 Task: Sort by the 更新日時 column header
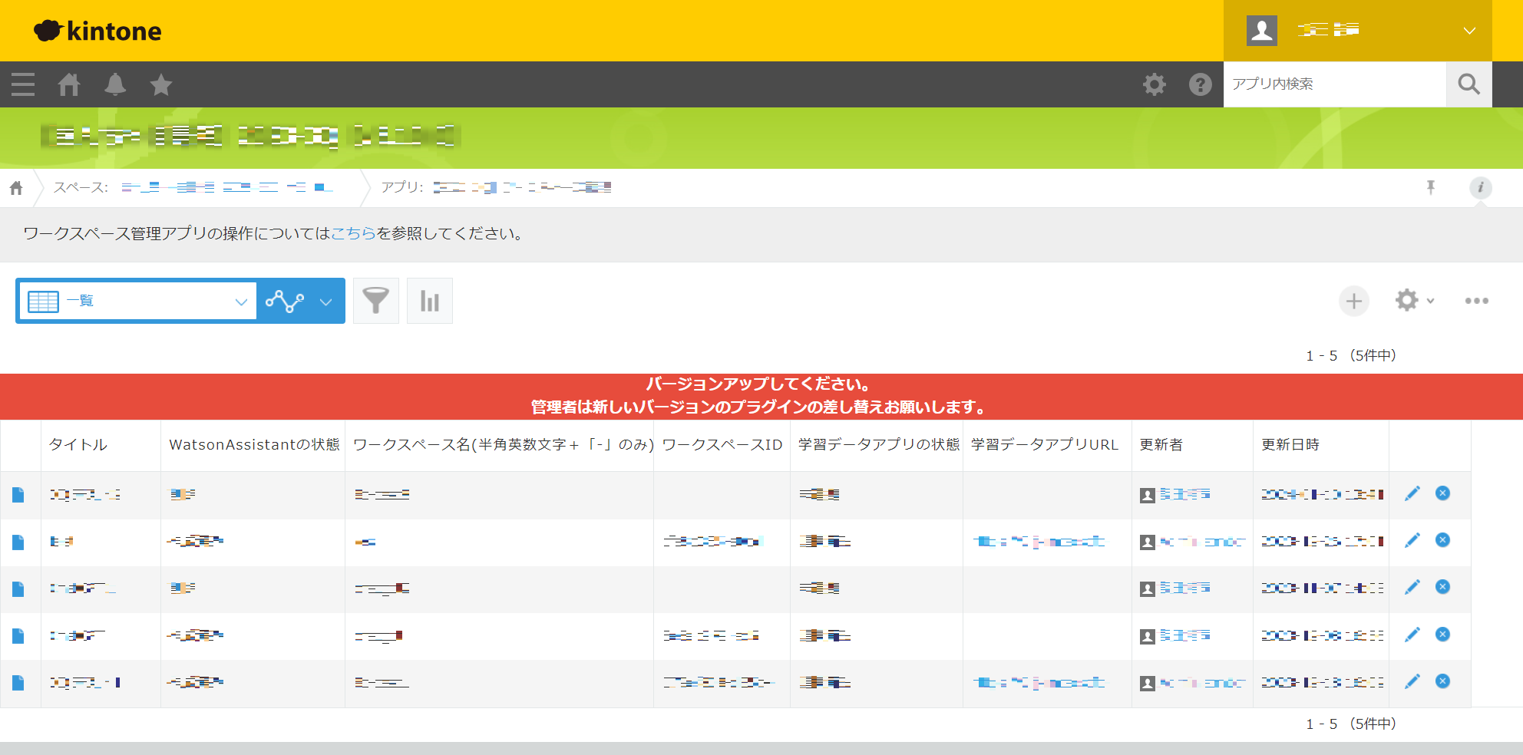click(1290, 445)
